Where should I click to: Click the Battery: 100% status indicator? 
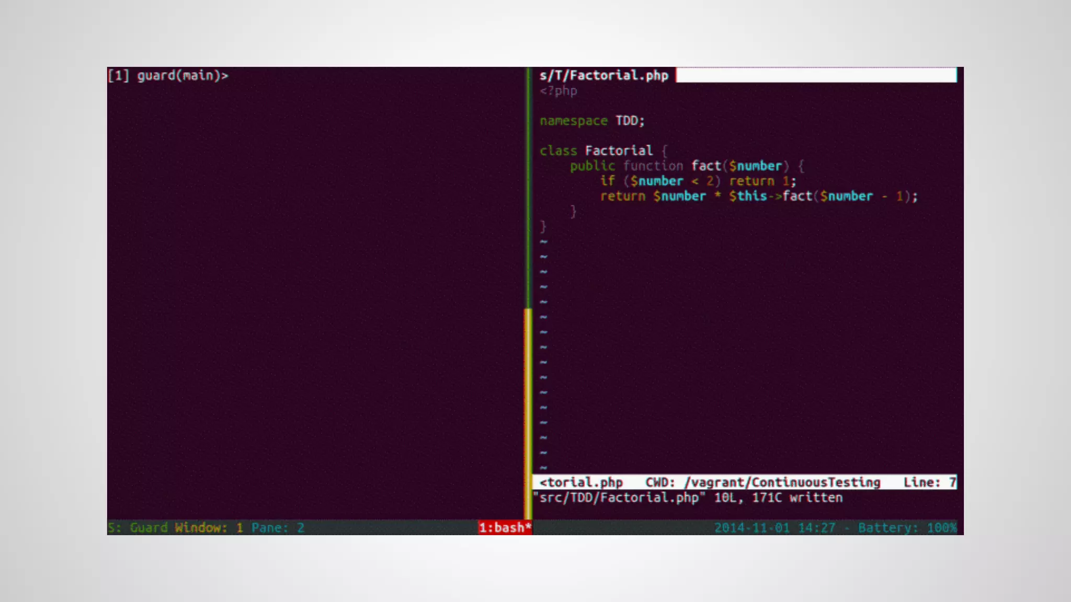click(x=907, y=528)
